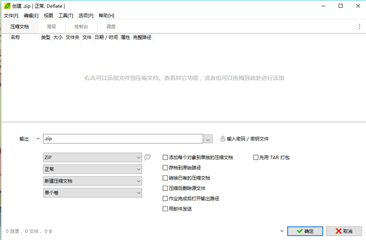The height and width of the screenshot is (240, 366).
Task: Expand the 输出 dropdown arrow
Action: 38,139
